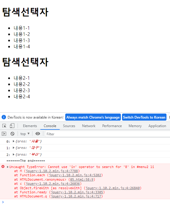Click list item 내용1-4
The width and height of the screenshot is (170, 213).
(22, 46)
